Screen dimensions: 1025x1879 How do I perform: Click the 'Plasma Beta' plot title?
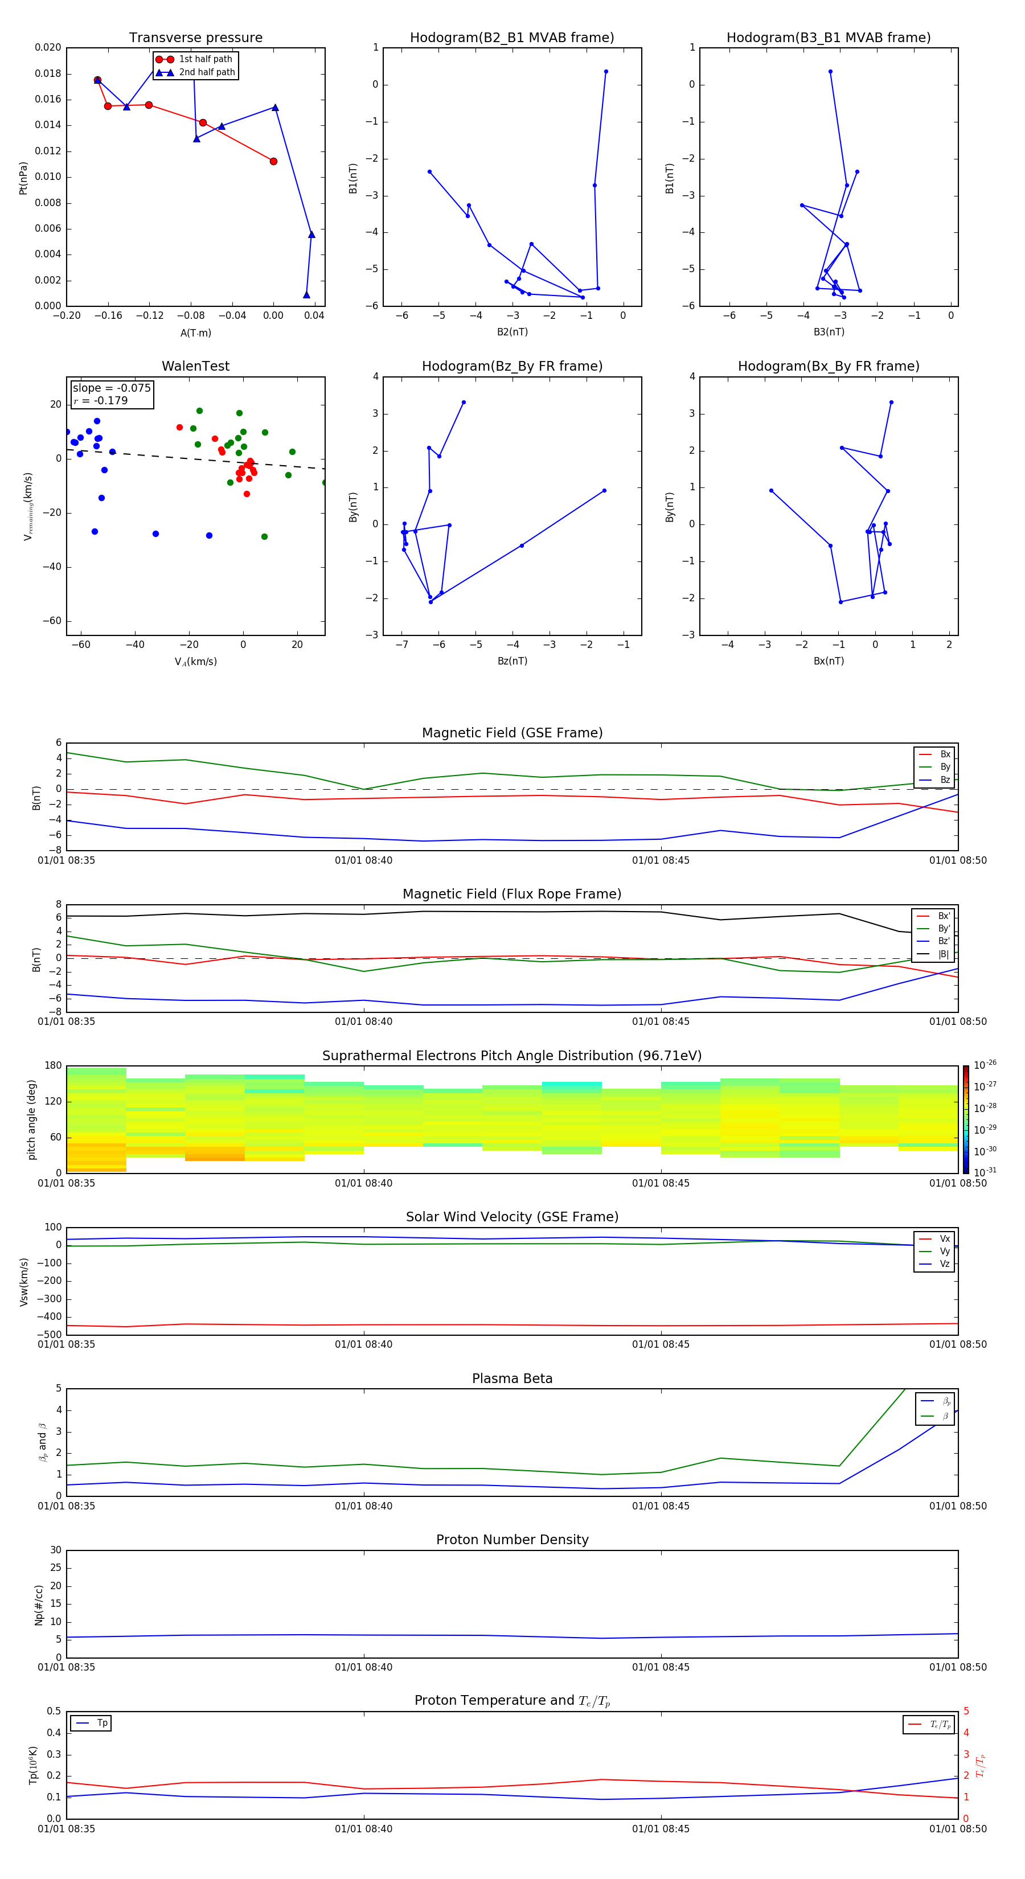512,1379
